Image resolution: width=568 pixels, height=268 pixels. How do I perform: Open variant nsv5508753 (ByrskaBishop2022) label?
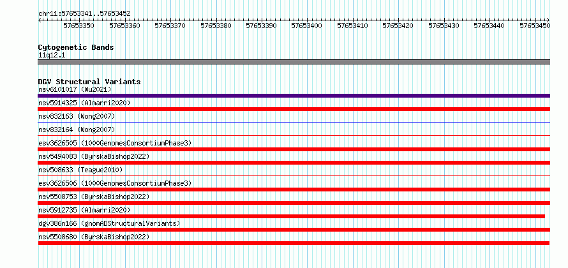(x=94, y=197)
